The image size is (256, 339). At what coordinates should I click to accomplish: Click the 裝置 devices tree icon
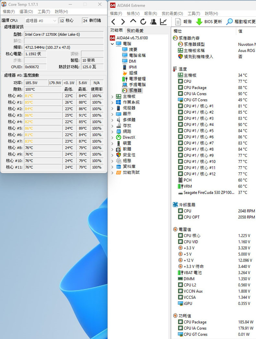coord(119,143)
